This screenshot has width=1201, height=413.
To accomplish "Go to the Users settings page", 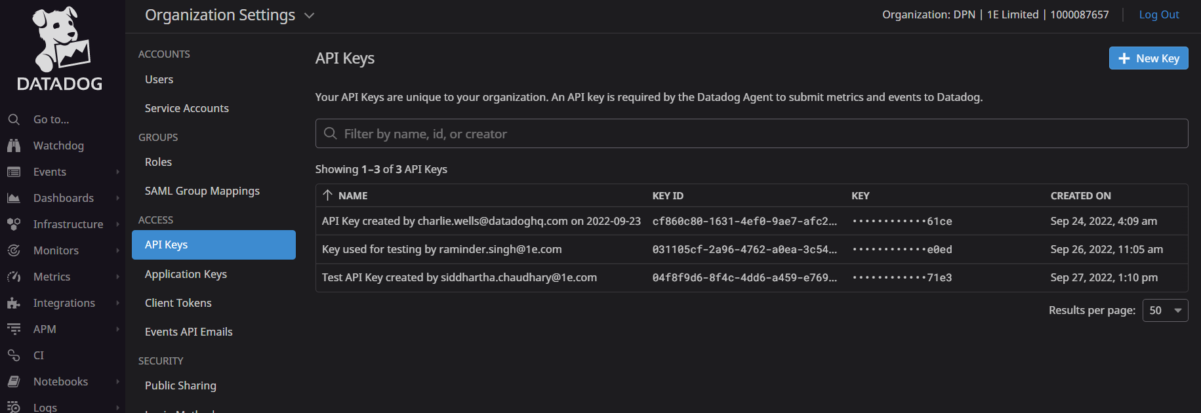I will coord(159,79).
